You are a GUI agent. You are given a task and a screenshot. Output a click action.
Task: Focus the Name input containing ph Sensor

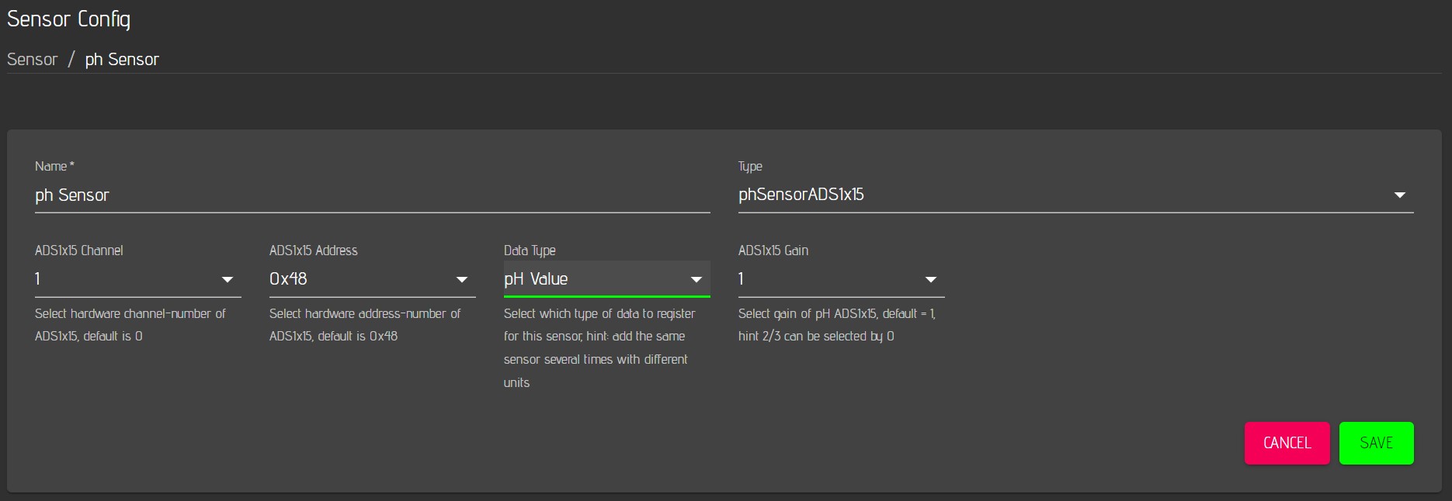point(372,195)
